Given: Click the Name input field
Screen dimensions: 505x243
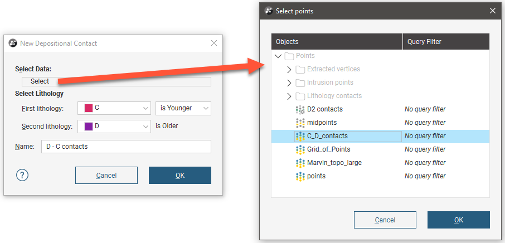Looking at the screenshot, I should 126,147.
